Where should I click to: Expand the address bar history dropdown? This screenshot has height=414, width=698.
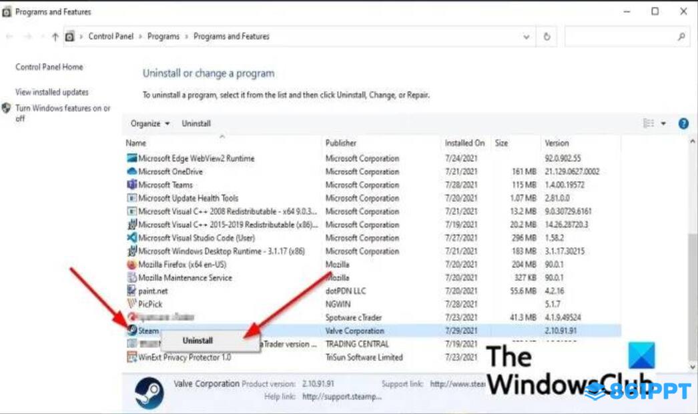[527, 37]
